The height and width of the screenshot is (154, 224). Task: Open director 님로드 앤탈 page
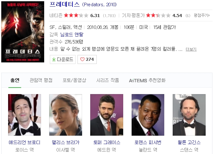coord(72,34)
